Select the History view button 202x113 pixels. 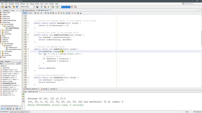[31, 13]
